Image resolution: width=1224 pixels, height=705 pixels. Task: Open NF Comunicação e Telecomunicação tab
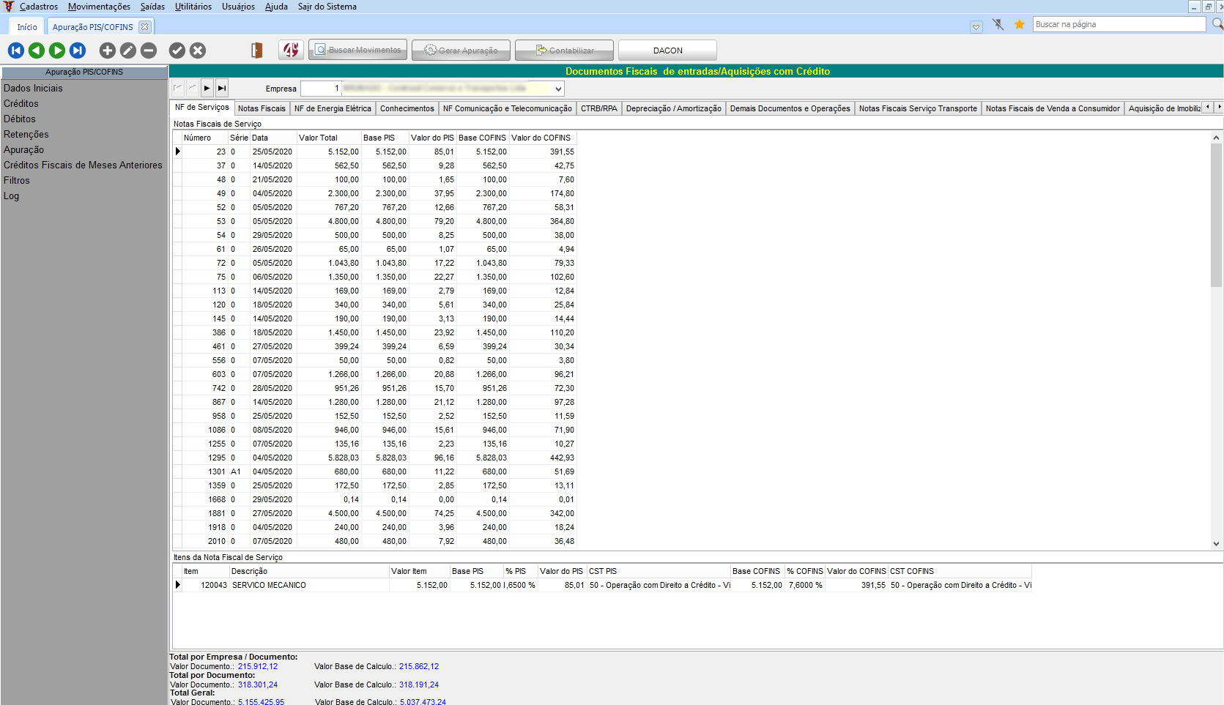coord(508,108)
